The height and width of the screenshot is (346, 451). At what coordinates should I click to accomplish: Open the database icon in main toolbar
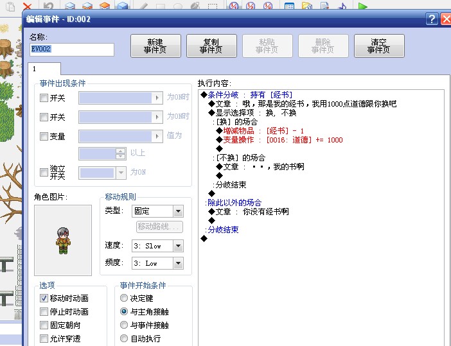tap(289, 6)
